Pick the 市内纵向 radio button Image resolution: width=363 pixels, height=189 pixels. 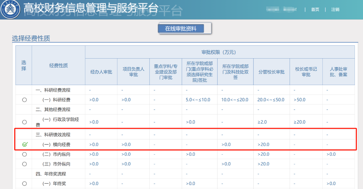[x=24, y=154]
